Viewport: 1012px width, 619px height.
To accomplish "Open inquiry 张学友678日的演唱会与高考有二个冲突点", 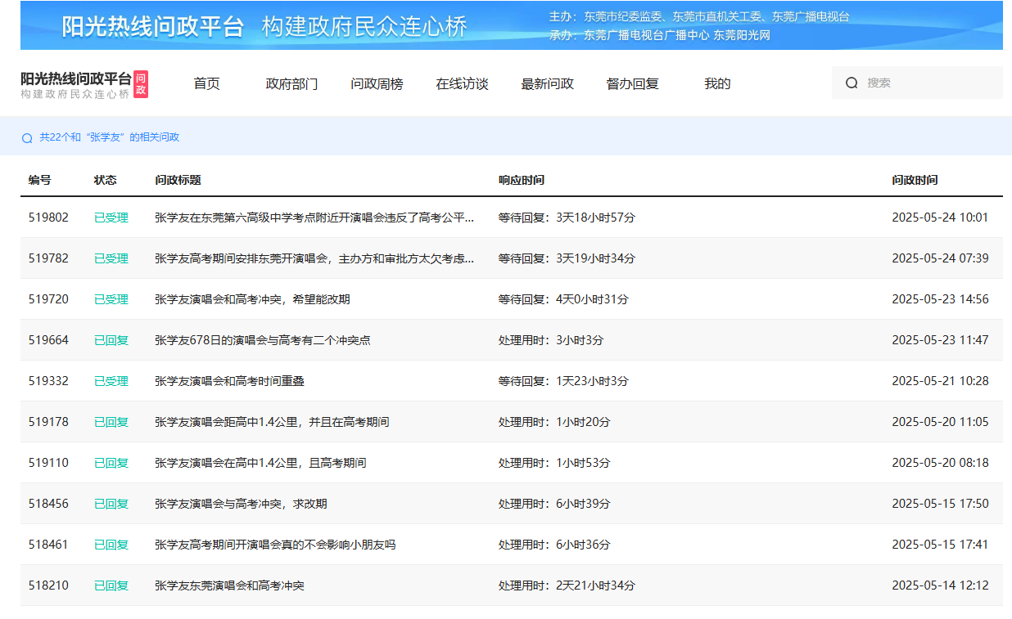I will [263, 340].
